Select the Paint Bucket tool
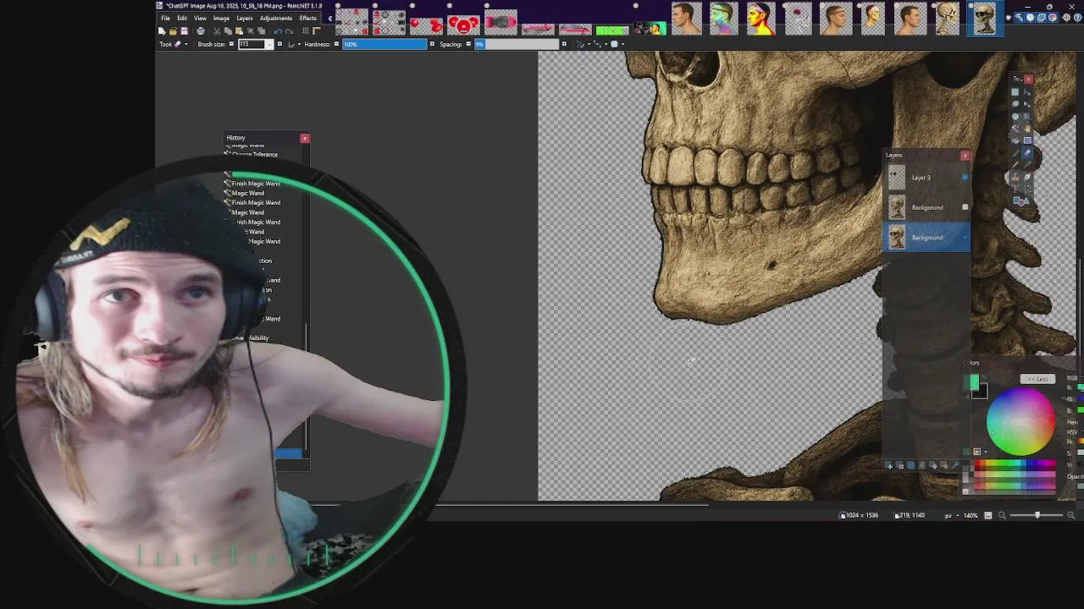The height and width of the screenshot is (609, 1084). (1015, 140)
